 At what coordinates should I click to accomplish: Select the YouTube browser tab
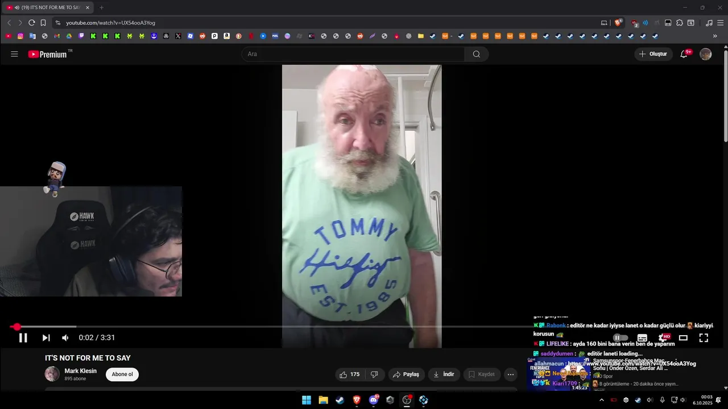(48, 7)
